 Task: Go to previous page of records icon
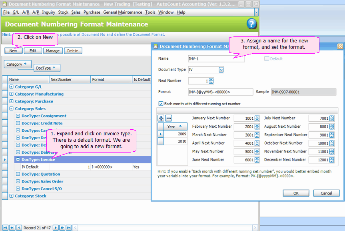(x=12, y=227)
